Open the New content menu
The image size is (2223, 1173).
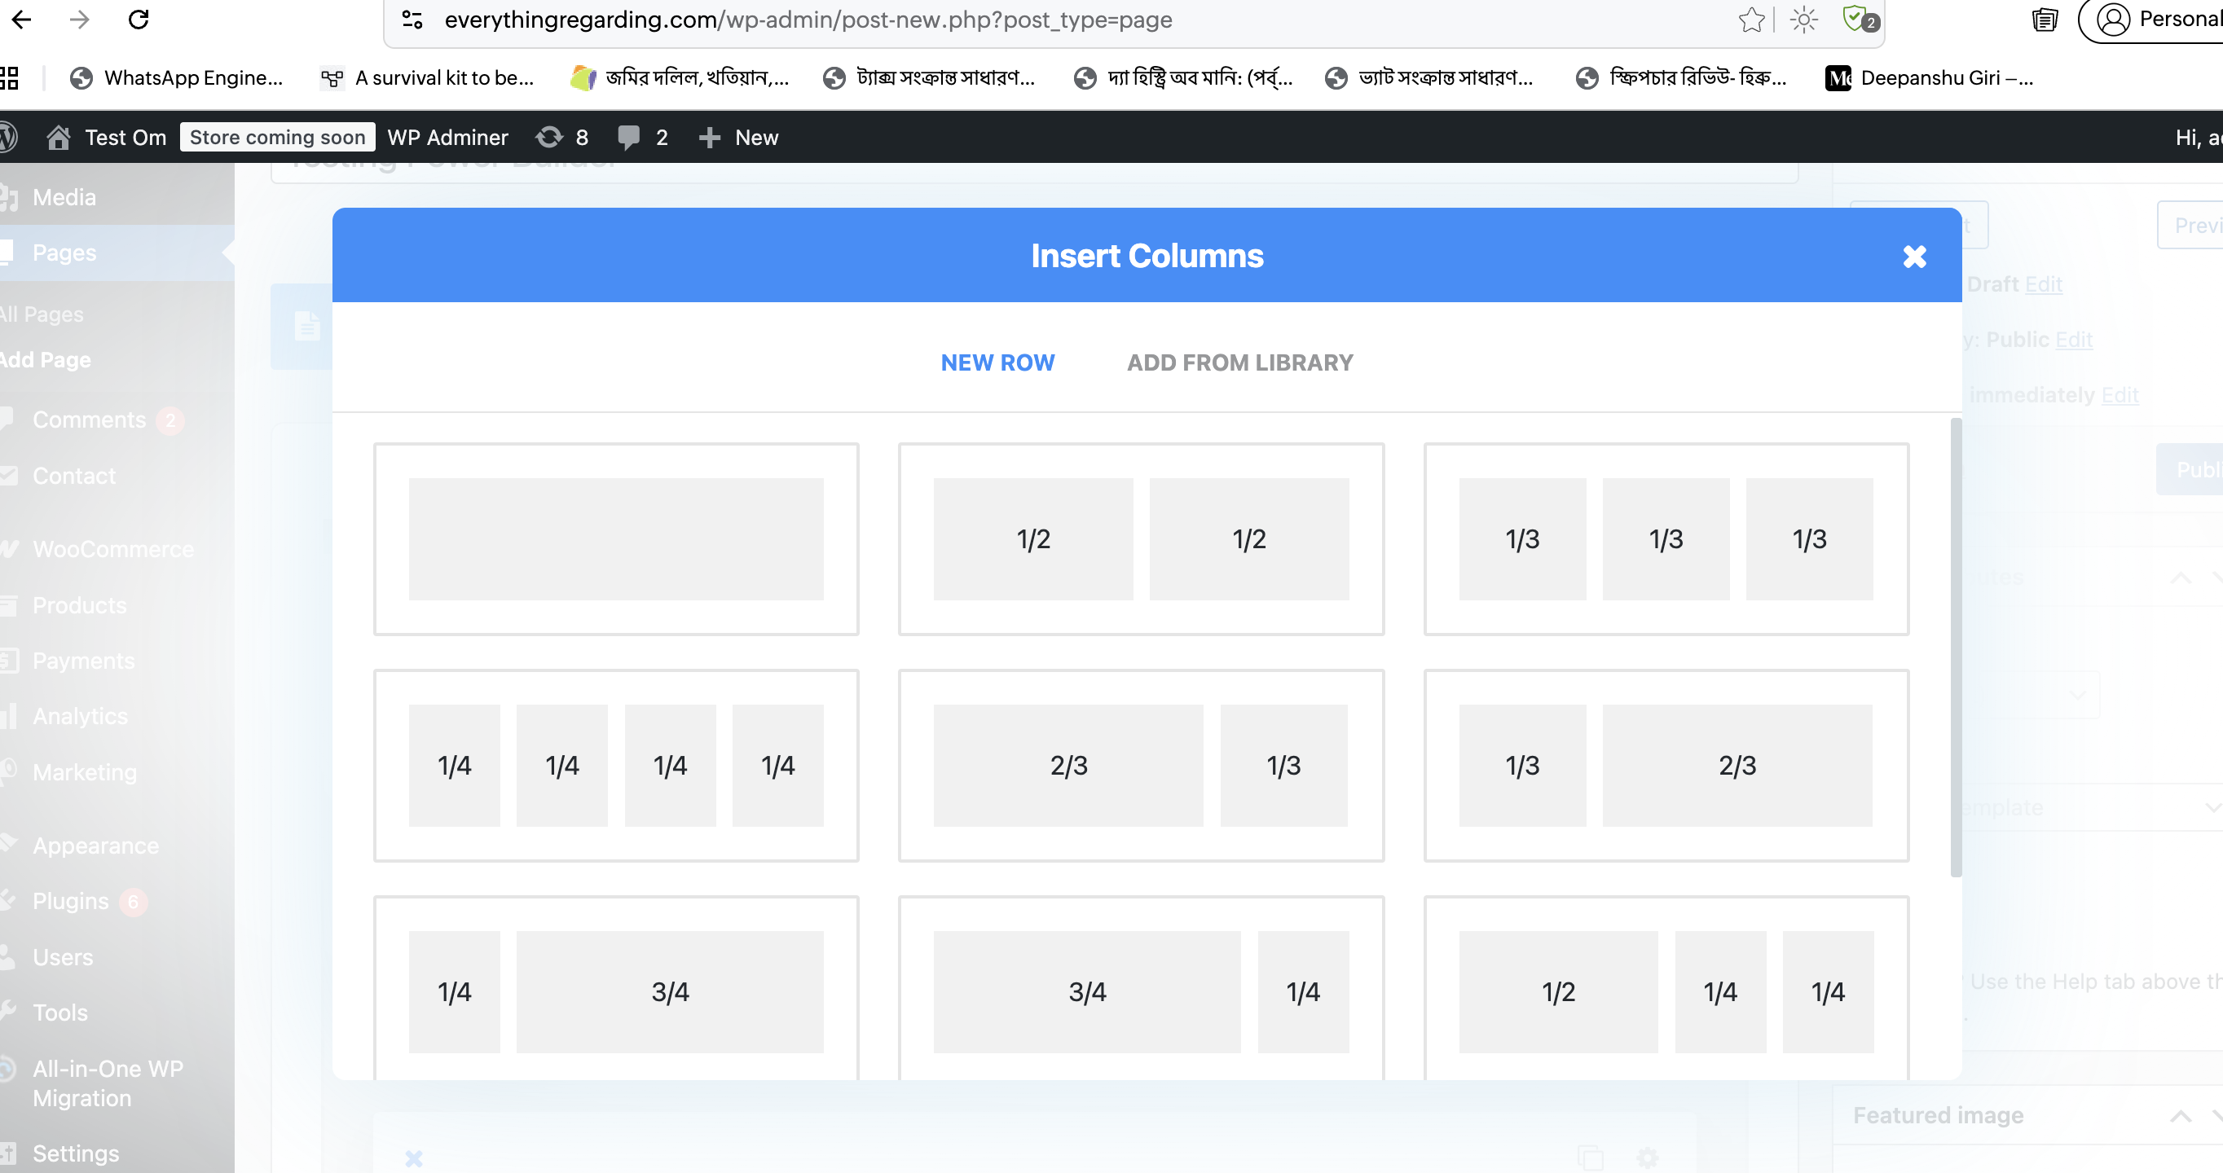(x=740, y=137)
